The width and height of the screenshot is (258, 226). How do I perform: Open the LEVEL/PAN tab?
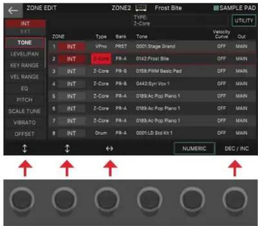[x=25, y=54]
